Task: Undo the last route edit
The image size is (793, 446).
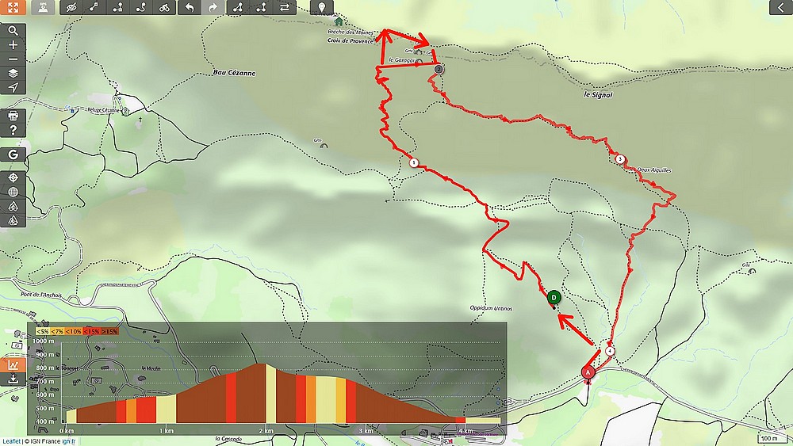Action: (190, 7)
